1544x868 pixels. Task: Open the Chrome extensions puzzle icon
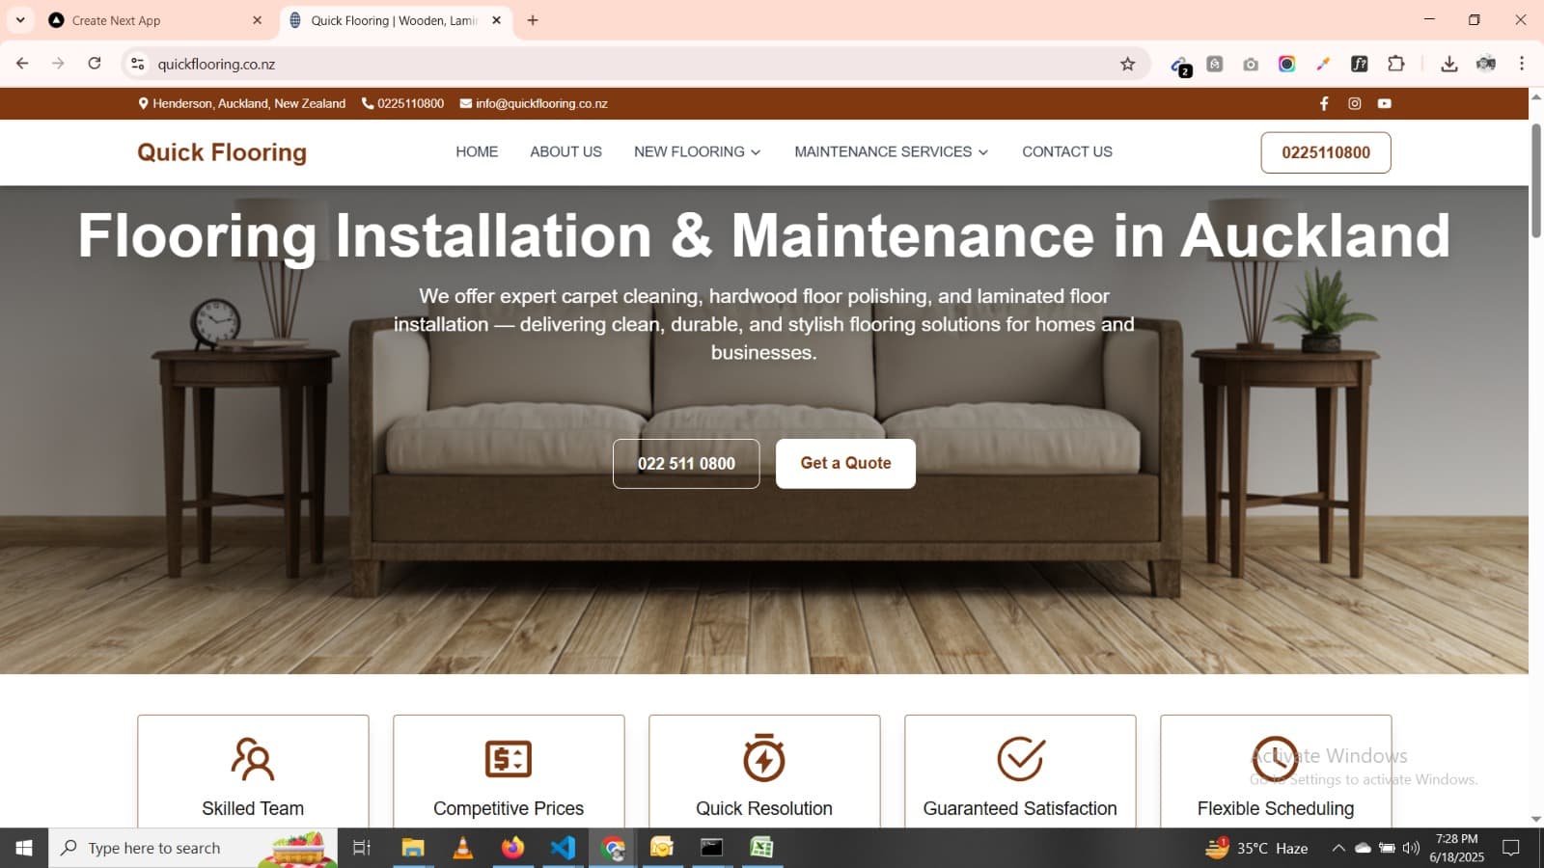click(1394, 64)
